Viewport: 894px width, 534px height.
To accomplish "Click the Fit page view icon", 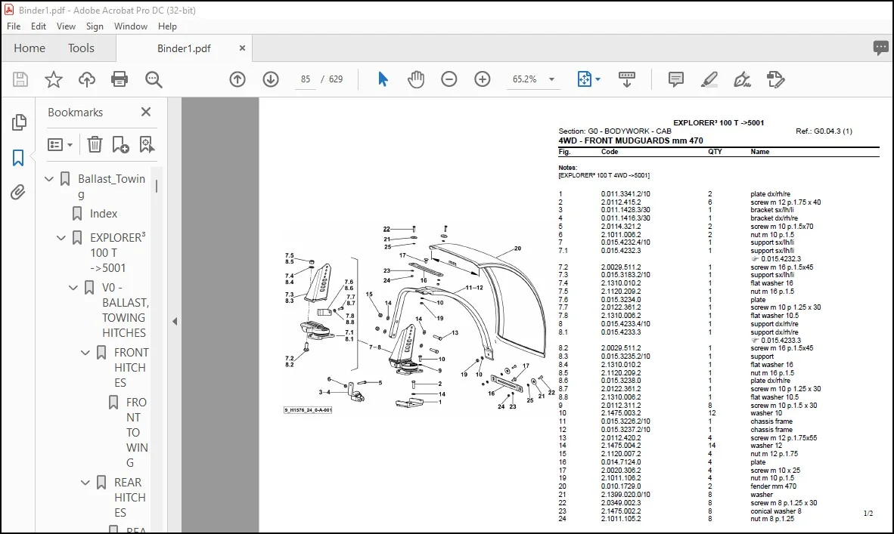I will (584, 79).
